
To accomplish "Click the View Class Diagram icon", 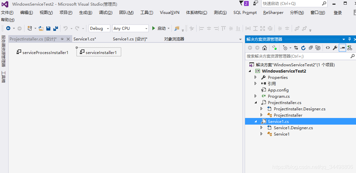I will [350, 48].
